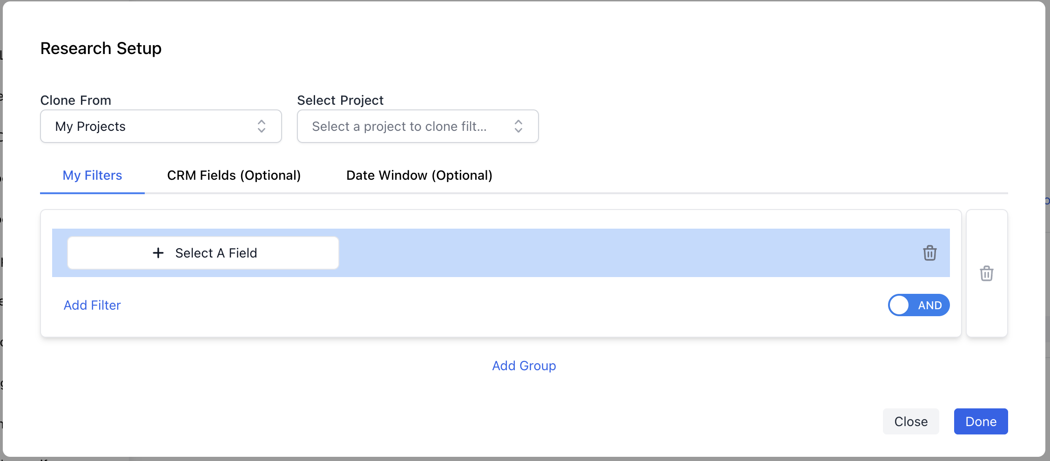This screenshot has height=461, width=1050.
Task: Open the Clone From dropdown
Action: [161, 126]
